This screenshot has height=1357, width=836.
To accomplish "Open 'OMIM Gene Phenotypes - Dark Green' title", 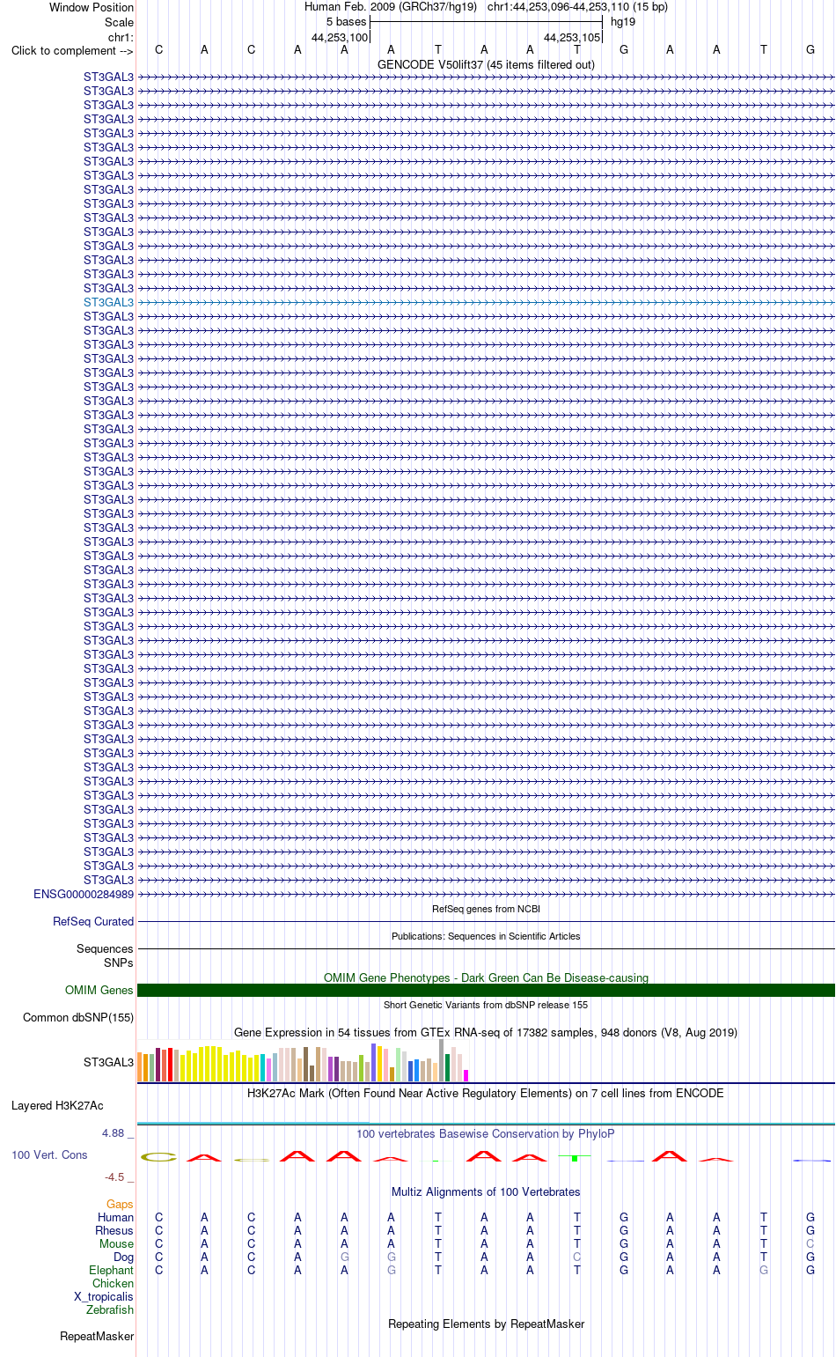I will click(486, 977).
